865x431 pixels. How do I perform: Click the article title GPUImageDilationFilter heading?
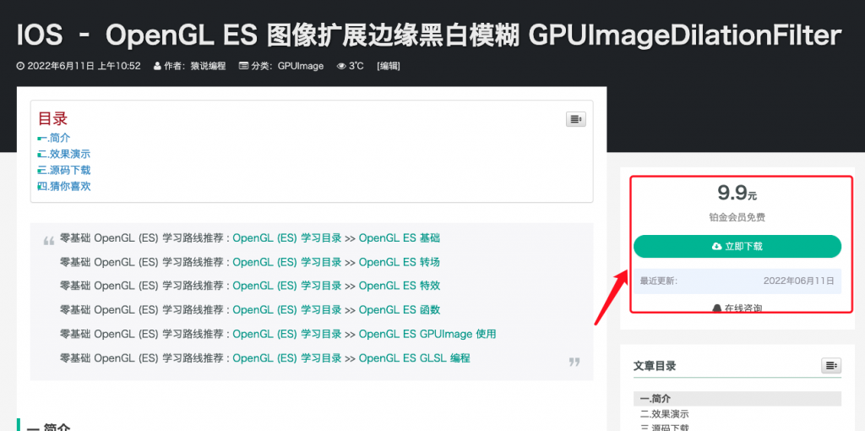(x=428, y=35)
